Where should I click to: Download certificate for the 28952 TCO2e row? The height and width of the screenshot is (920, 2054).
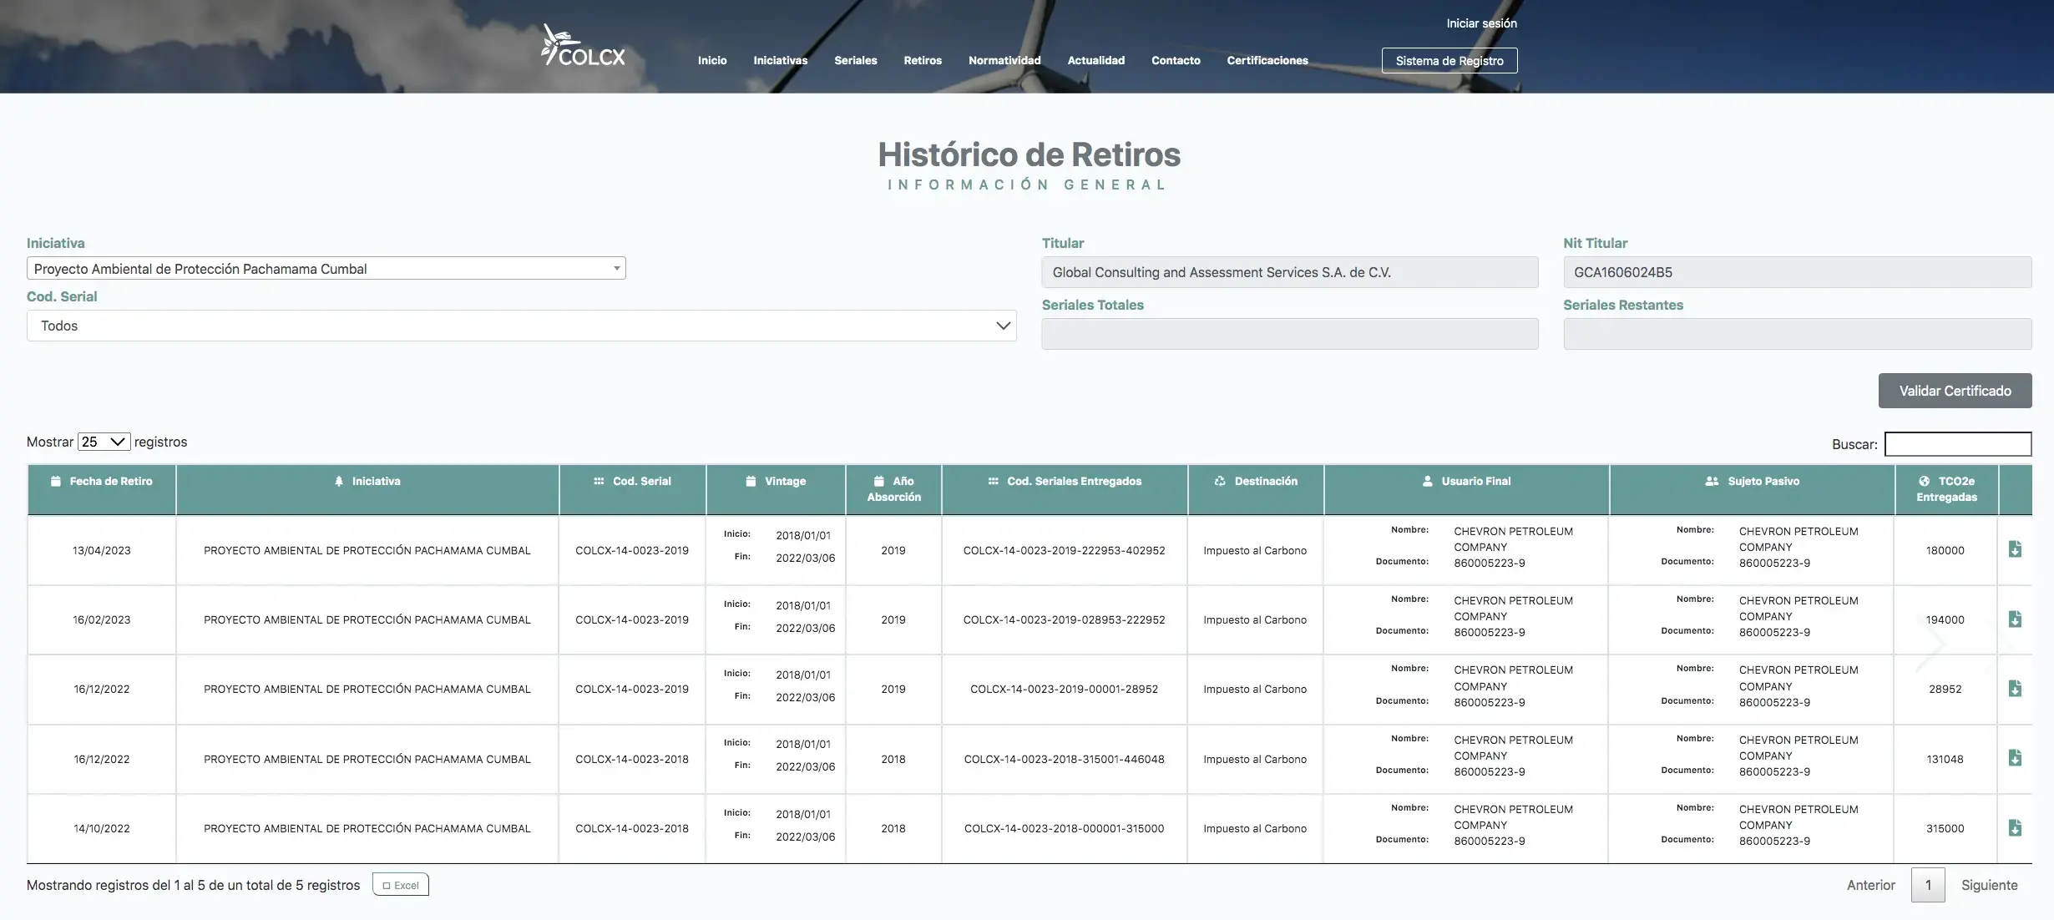[x=2015, y=689]
